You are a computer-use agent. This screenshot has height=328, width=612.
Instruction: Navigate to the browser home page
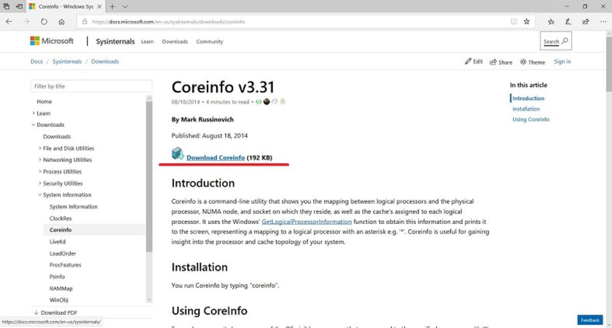(x=61, y=21)
